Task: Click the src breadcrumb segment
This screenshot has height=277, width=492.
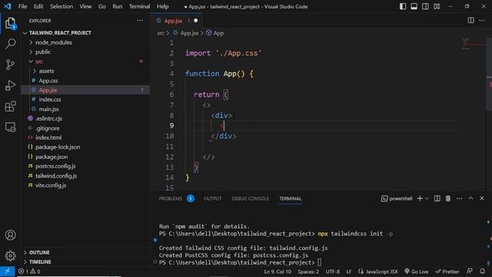Action: click(161, 33)
